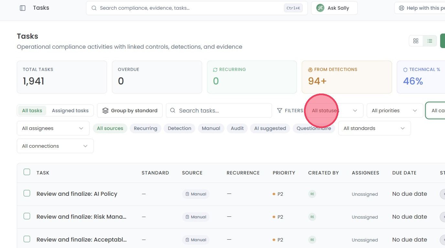Switch to list view icon
Viewport: 445px width, 248px height.
[430, 41]
